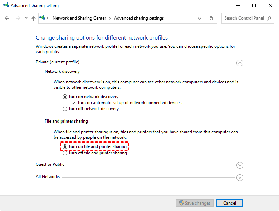The height and width of the screenshot is (211, 279).
Task: Click in the Search Control Panel field
Action: pyautogui.click(x=244, y=18)
